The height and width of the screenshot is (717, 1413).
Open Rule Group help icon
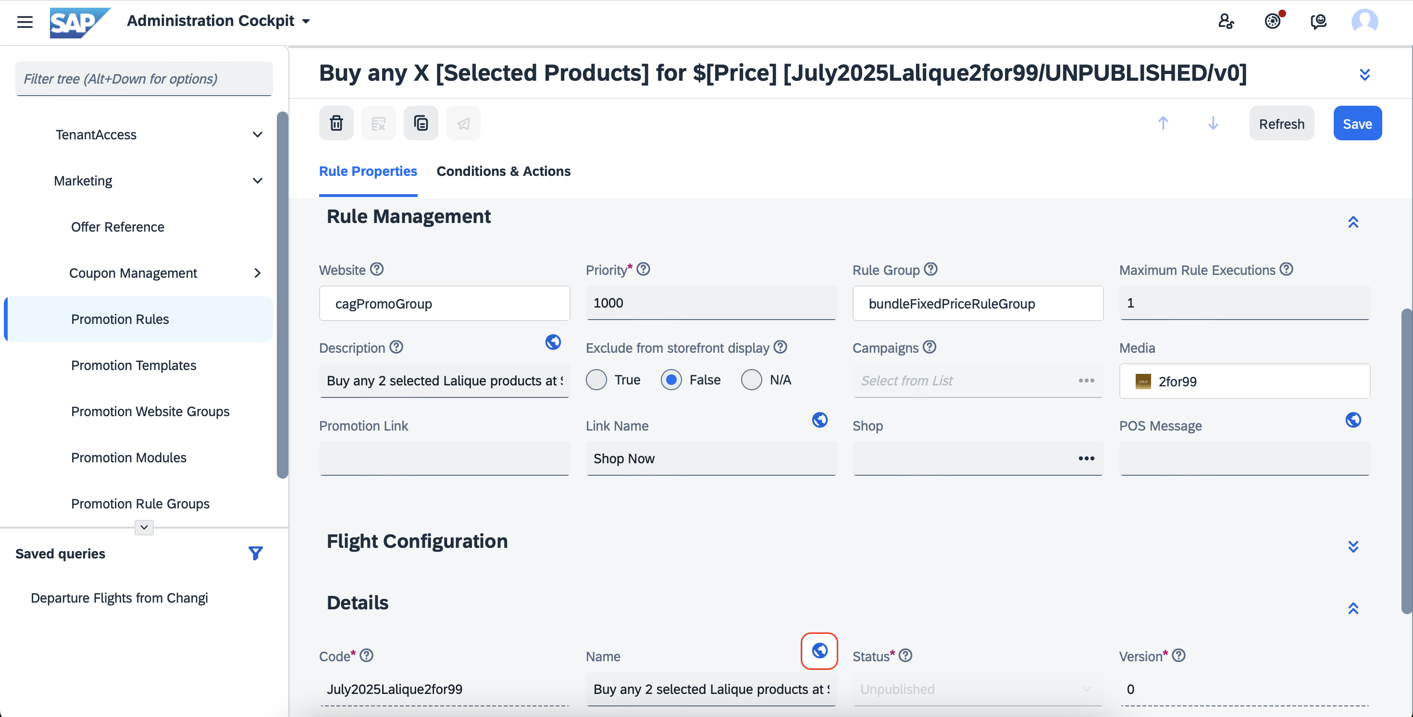pyautogui.click(x=931, y=269)
